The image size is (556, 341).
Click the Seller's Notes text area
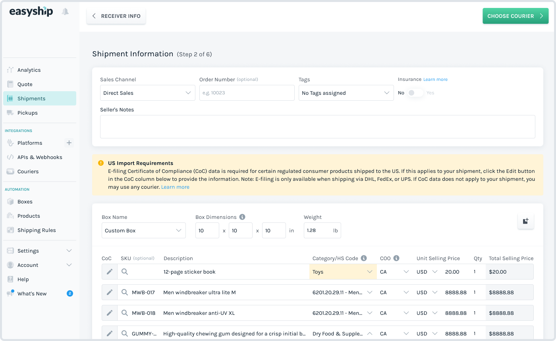[318, 126]
